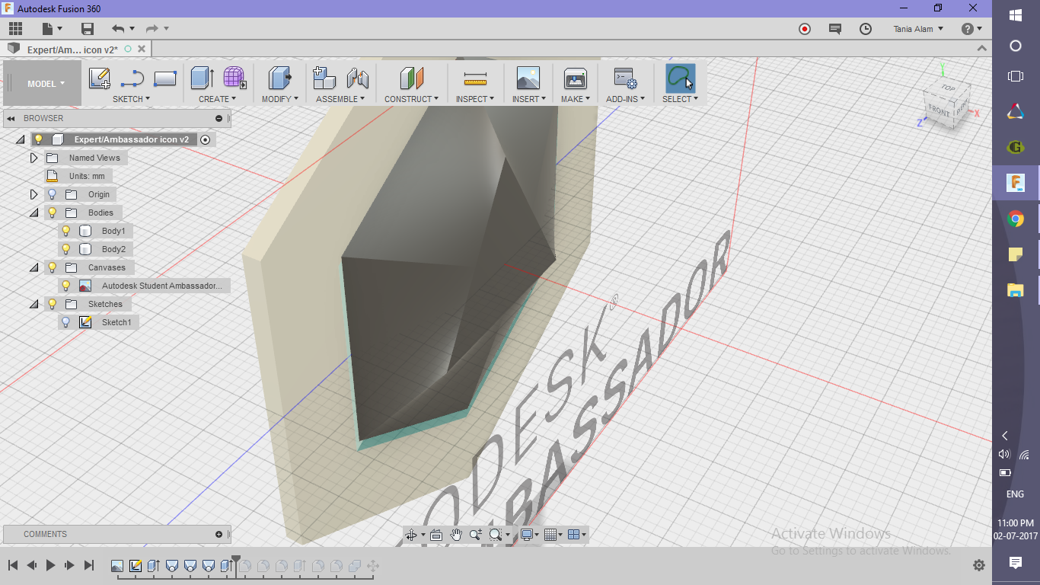The width and height of the screenshot is (1040, 585).
Task: Collapse the Sketches folder
Action: coord(33,304)
